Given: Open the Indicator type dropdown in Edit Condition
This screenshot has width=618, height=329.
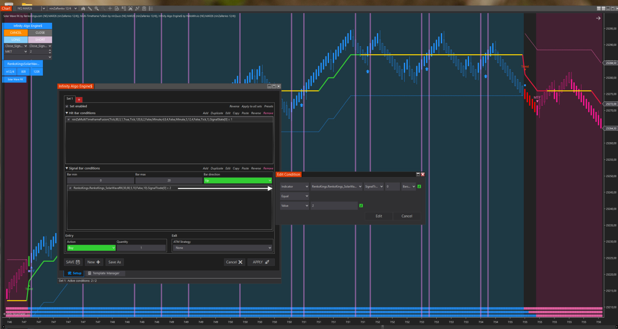Looking at the screenshot, I should pos(294,186).
